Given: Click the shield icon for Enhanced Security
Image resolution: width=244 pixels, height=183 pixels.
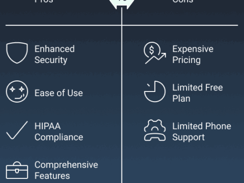Looking at the screenshot, I should 17,53.
